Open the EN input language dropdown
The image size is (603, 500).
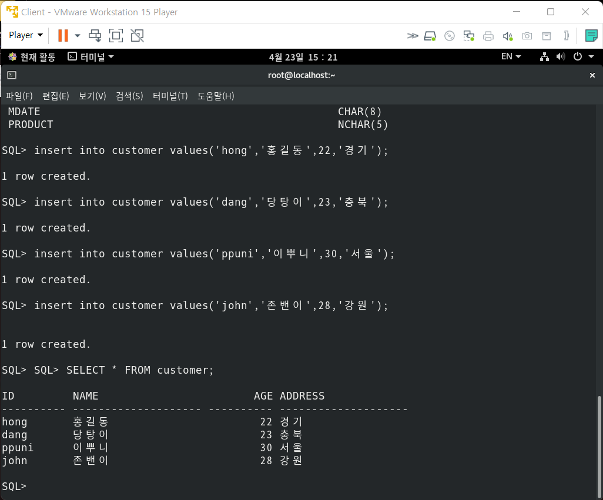click(511, 56)
